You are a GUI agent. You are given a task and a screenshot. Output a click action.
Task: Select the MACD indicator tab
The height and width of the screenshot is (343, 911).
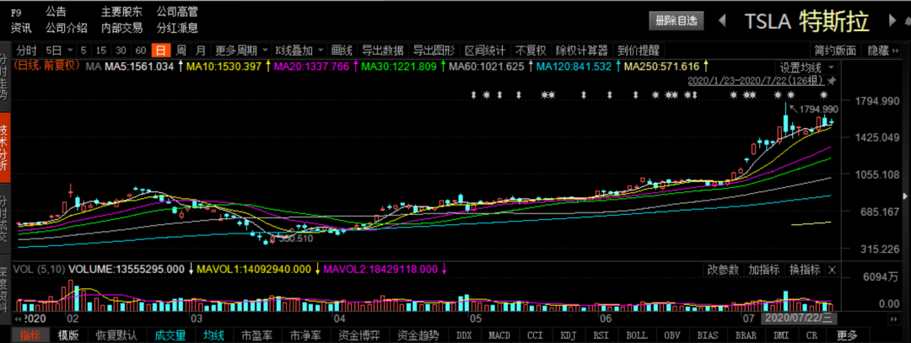tap(499, 335)
